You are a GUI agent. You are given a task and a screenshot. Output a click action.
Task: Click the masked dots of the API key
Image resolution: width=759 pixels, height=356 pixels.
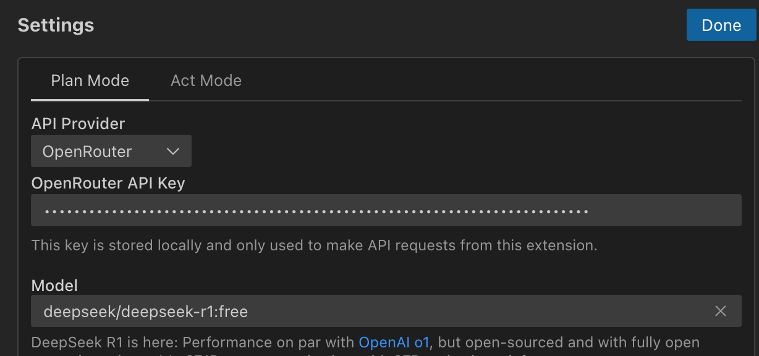pos(316,211)
